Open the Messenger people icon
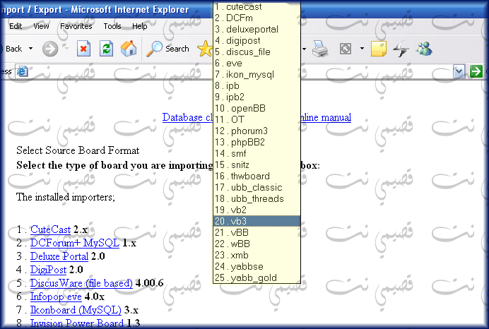Screen dimensions: 489x329 click(x=424, y=49)
